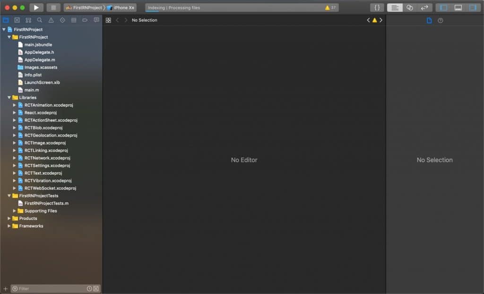Switch to the Breakpoint navigator
Image resolution: width=484 pixels, height=294 pixels.
(x=84, y=20)
